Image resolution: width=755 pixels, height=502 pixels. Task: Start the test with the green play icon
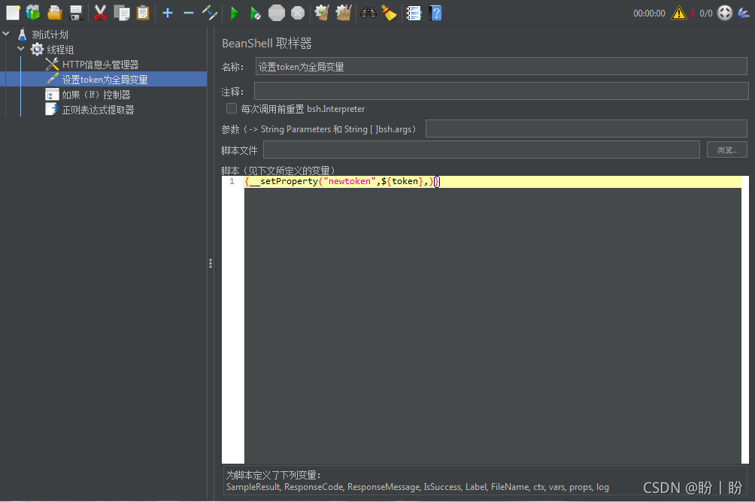pyautogui.click(x=234, y=13)
